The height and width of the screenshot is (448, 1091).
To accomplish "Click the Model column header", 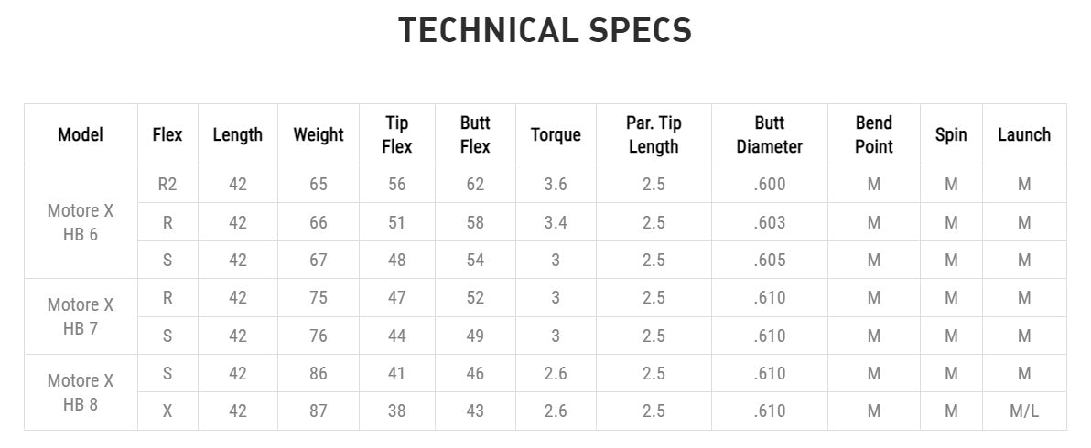I will (81, 134).
